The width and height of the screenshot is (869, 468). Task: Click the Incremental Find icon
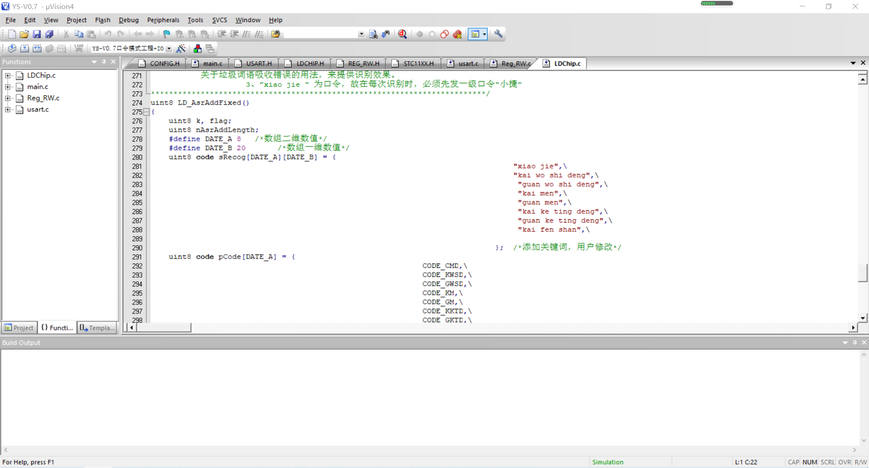pos(386,34)
